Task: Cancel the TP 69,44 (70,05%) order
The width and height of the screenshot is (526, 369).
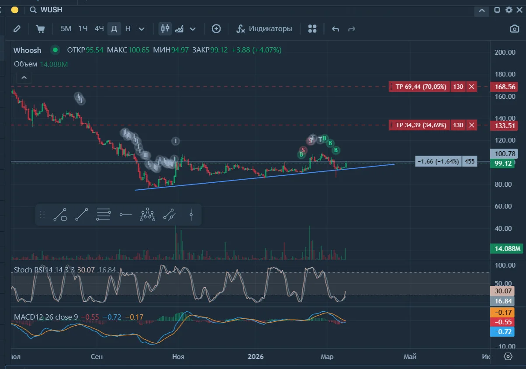Action: (471, 87)
